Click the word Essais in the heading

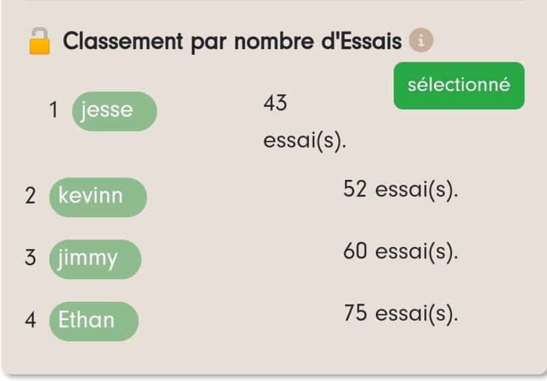[x=370, y=42]
